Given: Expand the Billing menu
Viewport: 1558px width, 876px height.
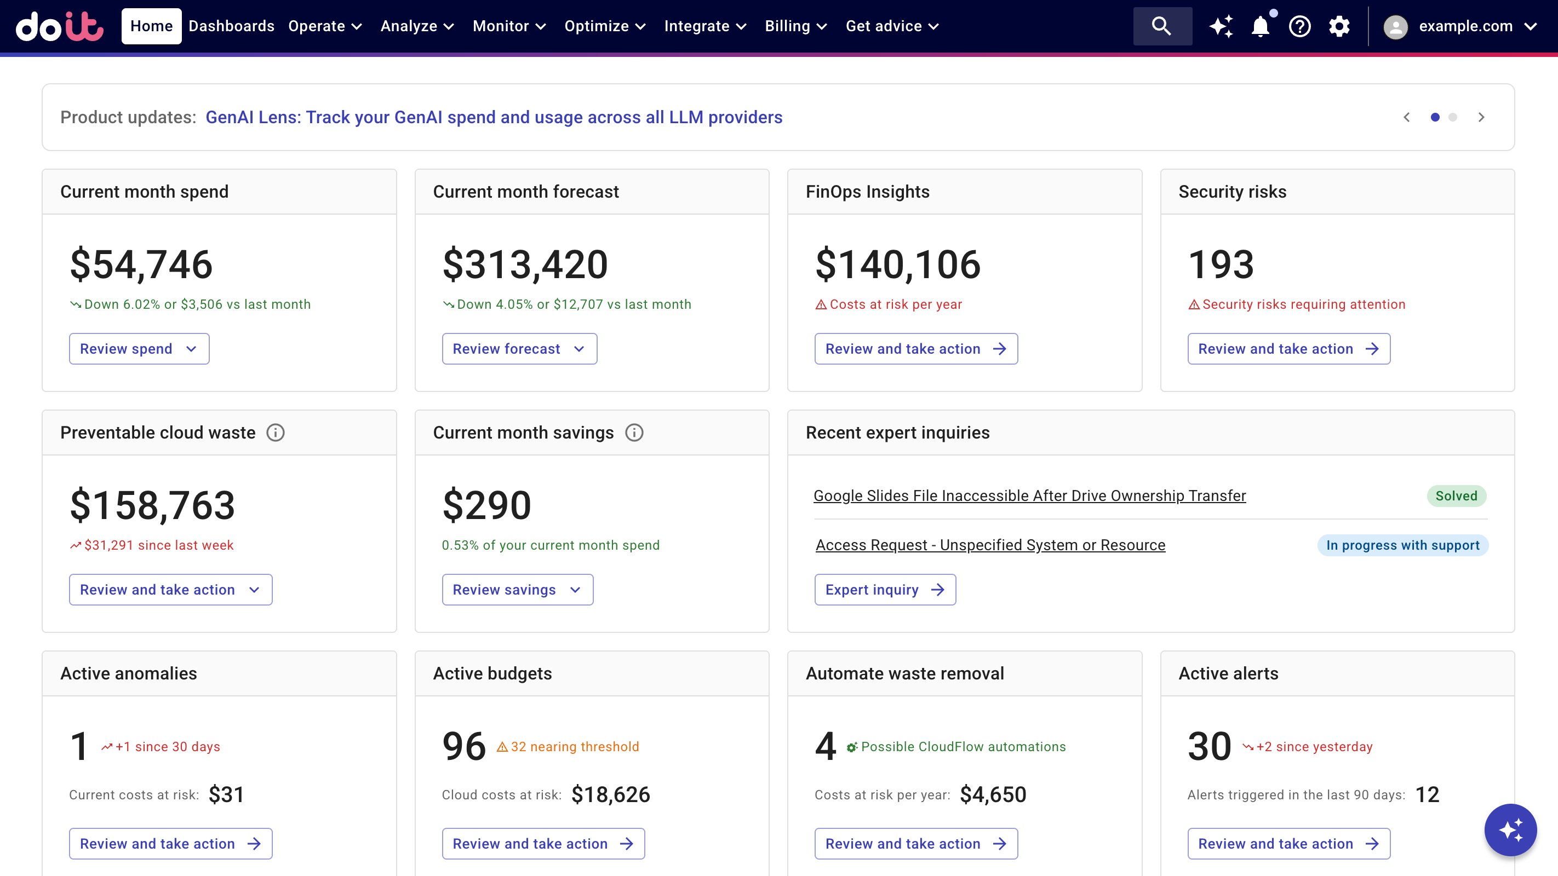Looking at the screenshot, I should click(x=795, y=26).
